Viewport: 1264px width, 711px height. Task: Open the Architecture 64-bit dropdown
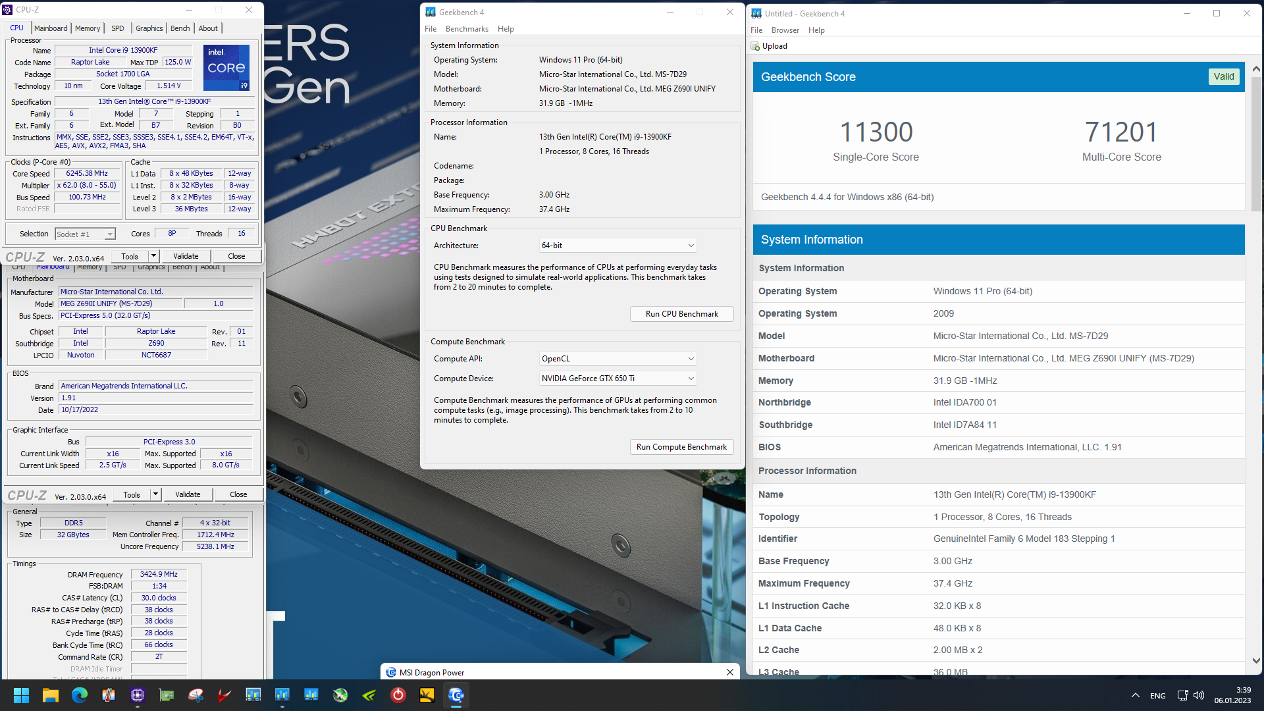(618, 246)
